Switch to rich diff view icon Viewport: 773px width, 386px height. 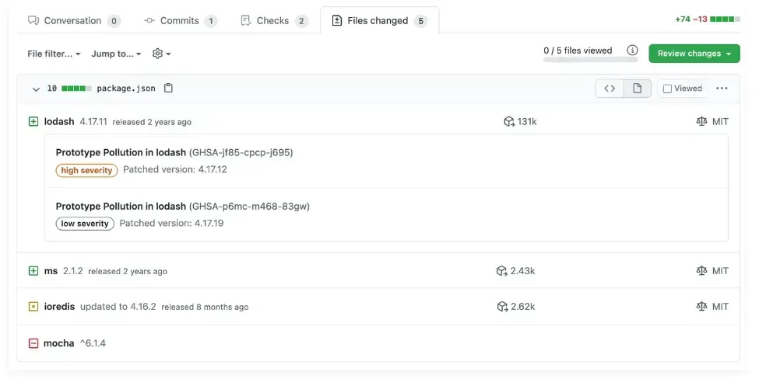[637, 89]
